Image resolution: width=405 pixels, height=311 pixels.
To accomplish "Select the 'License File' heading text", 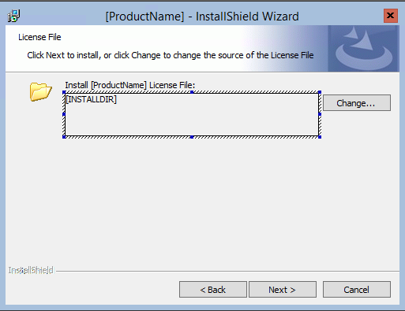I will (39, 37).
